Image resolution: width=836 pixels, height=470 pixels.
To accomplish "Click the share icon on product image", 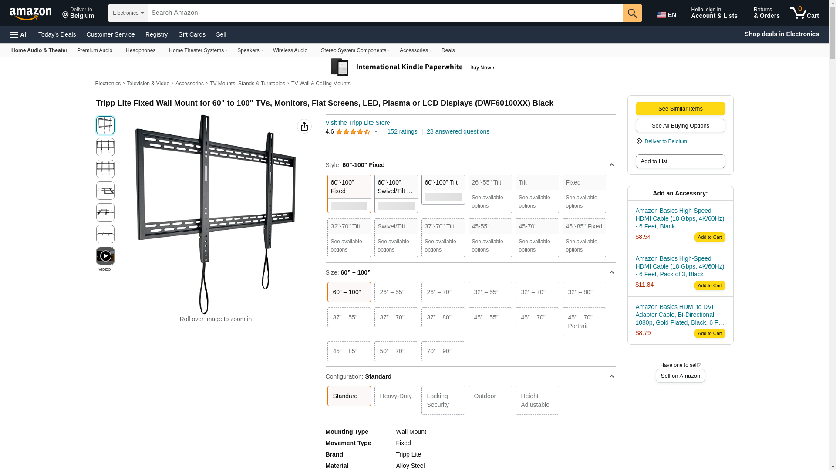I will click(x=304, y=126).
